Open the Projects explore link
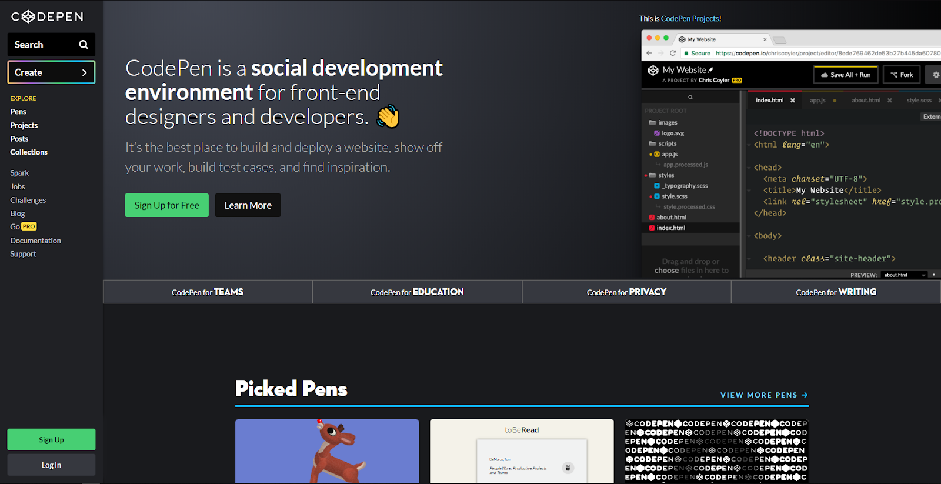Image resolution: width=941 pixels, height=484 pixels. 24,125
